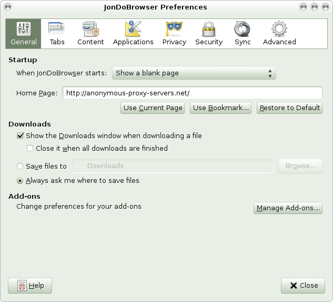Click the X icon on Close
The image size is (333, 302).
(294, 286)
